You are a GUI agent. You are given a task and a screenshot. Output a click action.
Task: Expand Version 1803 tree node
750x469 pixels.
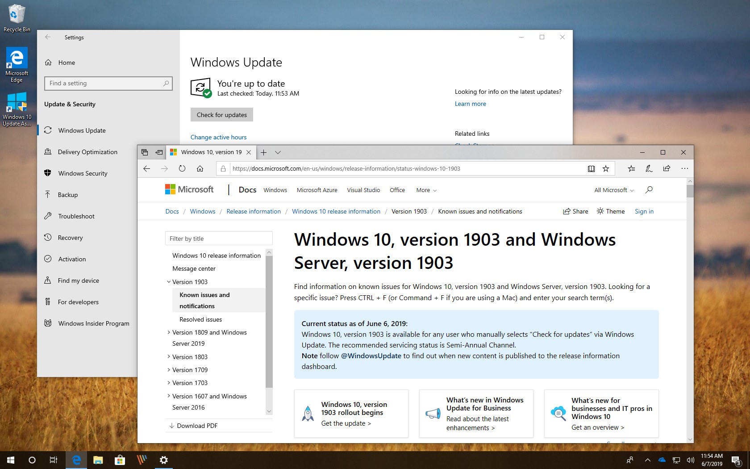tap(169, 357)
